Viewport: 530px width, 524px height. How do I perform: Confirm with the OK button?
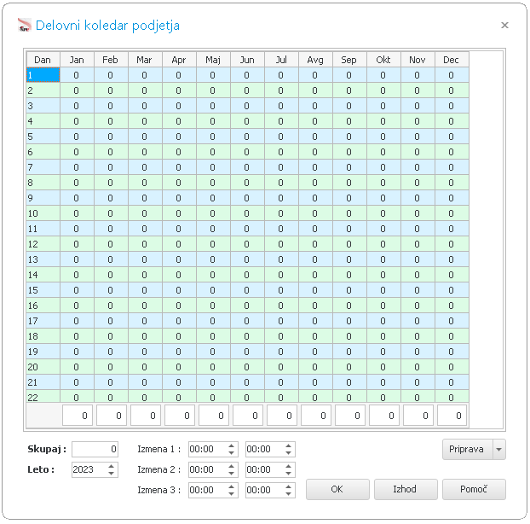click(x=337, y=490)
